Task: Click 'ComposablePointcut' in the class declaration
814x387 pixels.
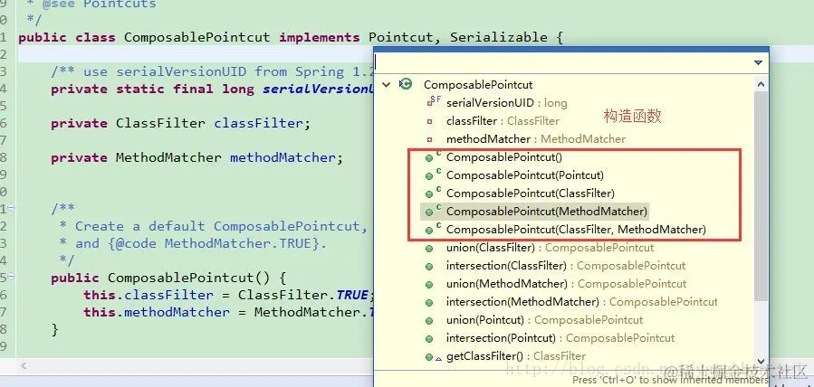Action: point(196,37)
